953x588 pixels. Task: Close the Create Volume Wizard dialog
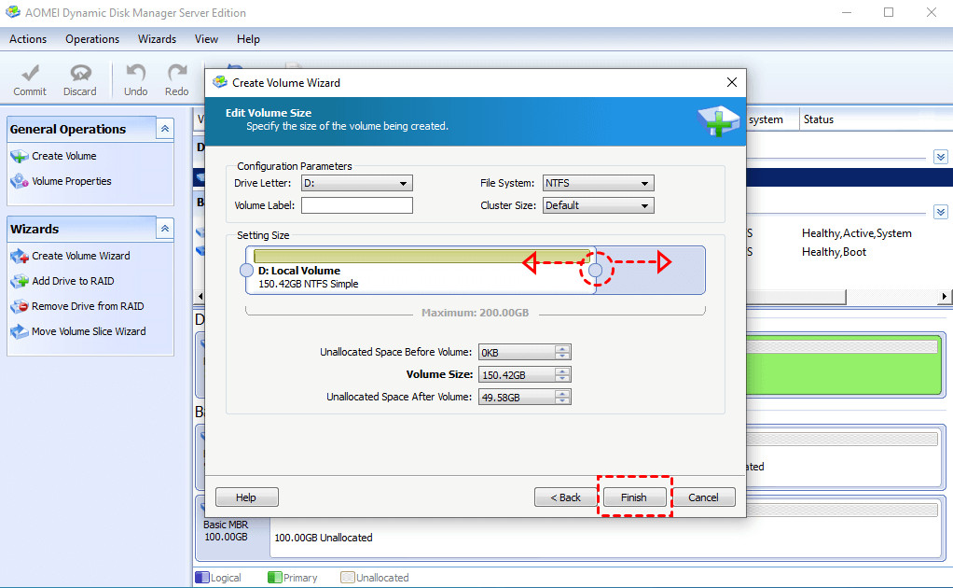[732, 83]
